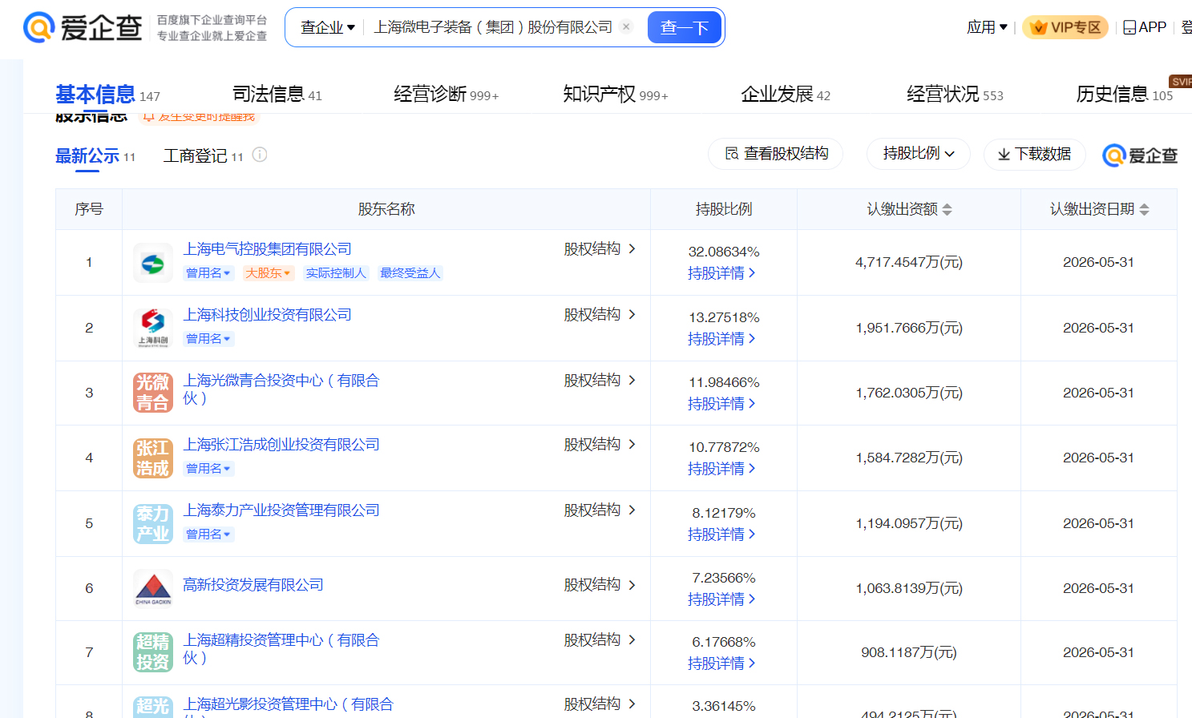Expand the 大股东 tag dropdown
This screenshot has width=1192, height=718.
pyautogui.click(x=268, y=273)
